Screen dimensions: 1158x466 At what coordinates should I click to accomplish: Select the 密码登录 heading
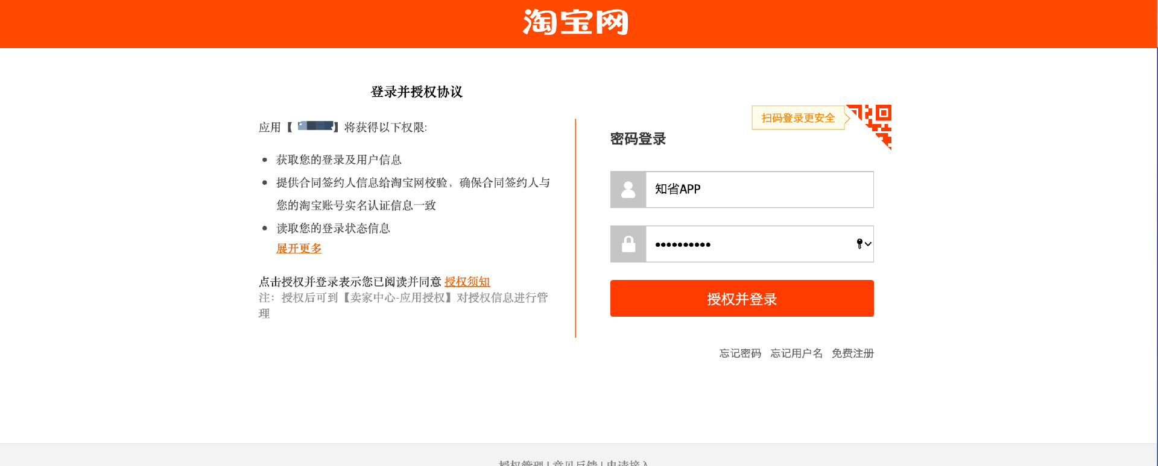pyautogui.click(x=638, y=139)
